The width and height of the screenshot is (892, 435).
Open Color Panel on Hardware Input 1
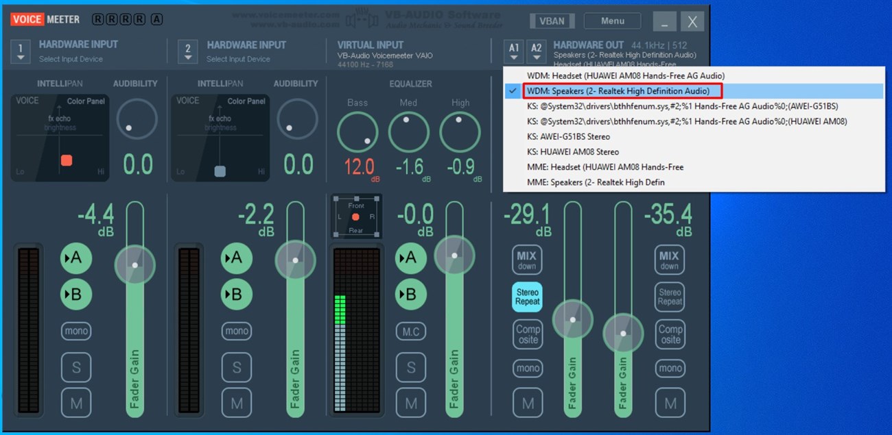click(x=86, y=101)
